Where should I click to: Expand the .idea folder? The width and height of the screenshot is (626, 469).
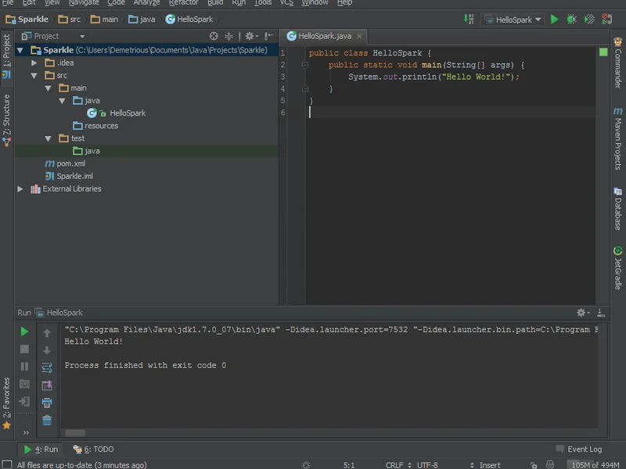tap(34, 63)
